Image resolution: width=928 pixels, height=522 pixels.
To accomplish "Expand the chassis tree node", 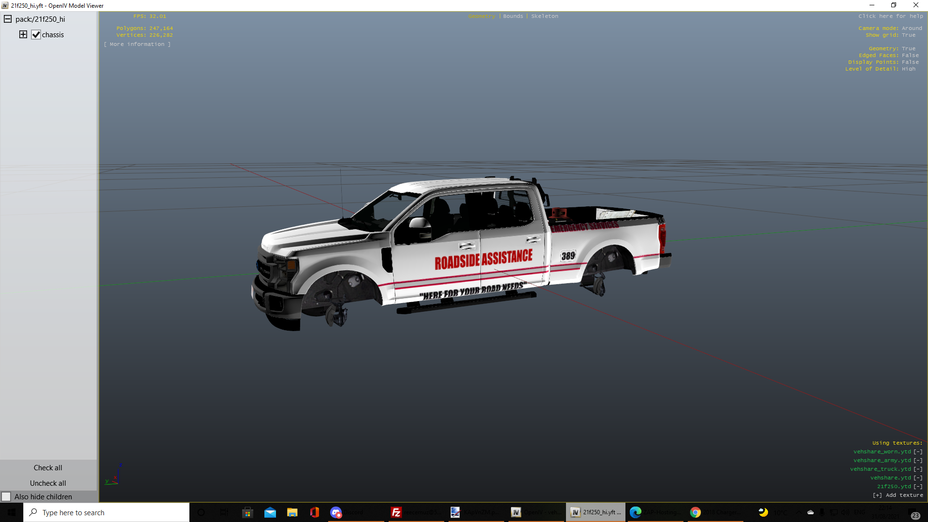I will pos(23,34).
